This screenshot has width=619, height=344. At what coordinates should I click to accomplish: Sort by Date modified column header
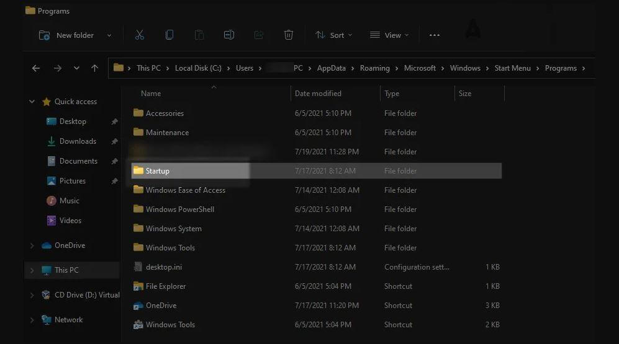318,94
